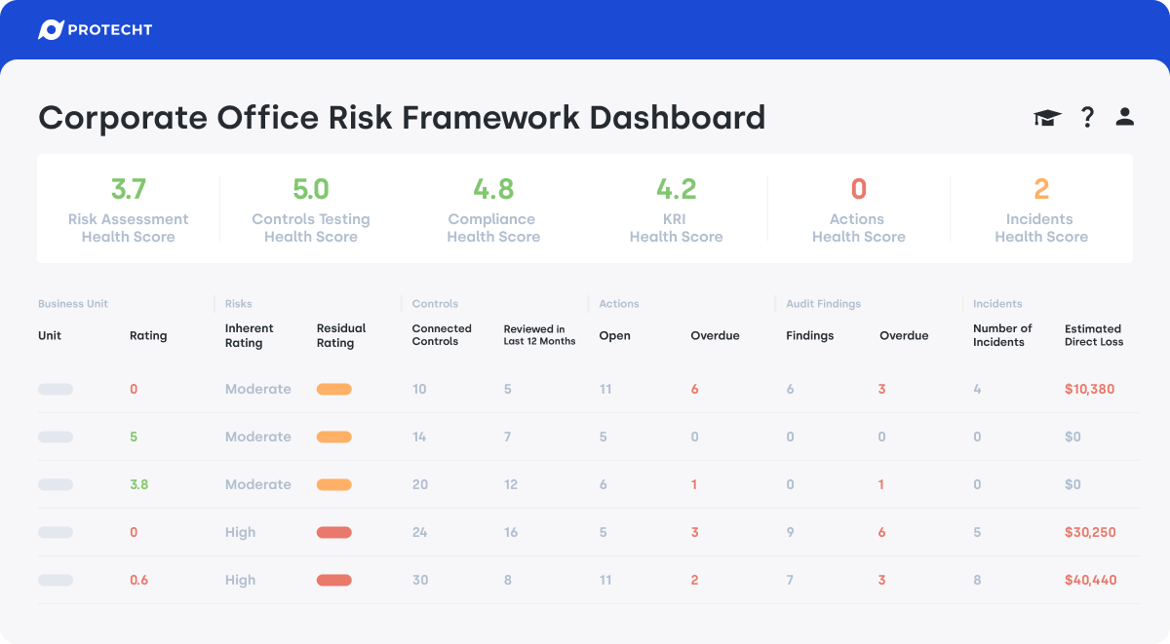
Task: Click the grey unit placeholder in the 3.8 row
Action: point(56,484)
